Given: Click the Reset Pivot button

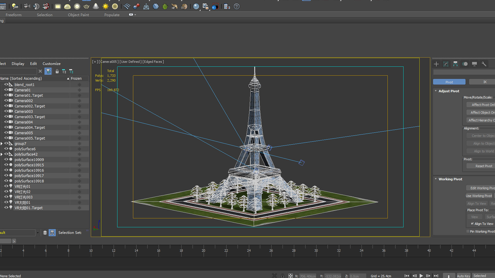Looking at the screenshot, I should (481, 166).
